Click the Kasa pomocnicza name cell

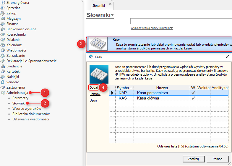162,93
